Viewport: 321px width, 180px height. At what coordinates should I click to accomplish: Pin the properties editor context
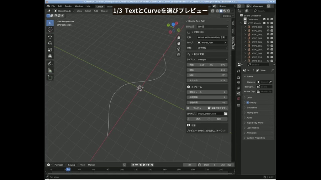272,70
